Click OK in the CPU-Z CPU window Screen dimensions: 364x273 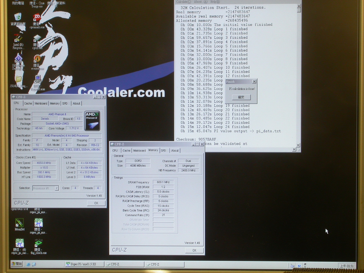coord(96,203)
